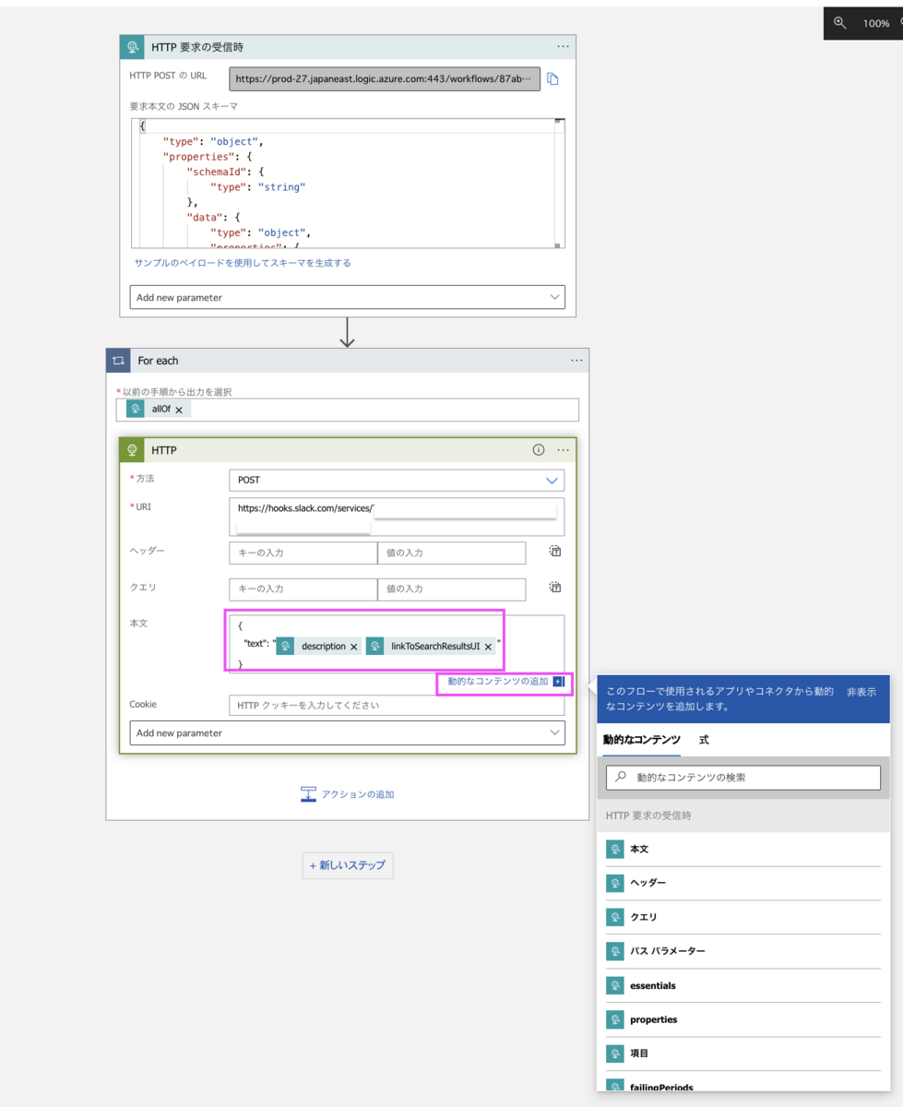This screenshot has height=1107, width=903.
Task: Click the HTTP request trigger icon
Action: (133, 46)
